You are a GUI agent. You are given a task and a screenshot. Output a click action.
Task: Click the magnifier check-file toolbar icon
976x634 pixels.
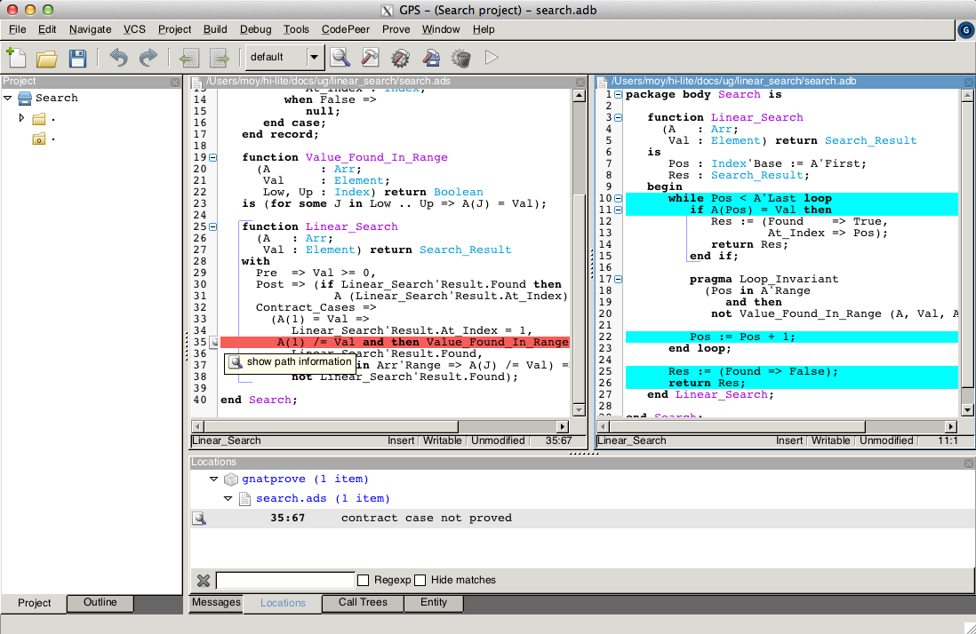point(340,58)
